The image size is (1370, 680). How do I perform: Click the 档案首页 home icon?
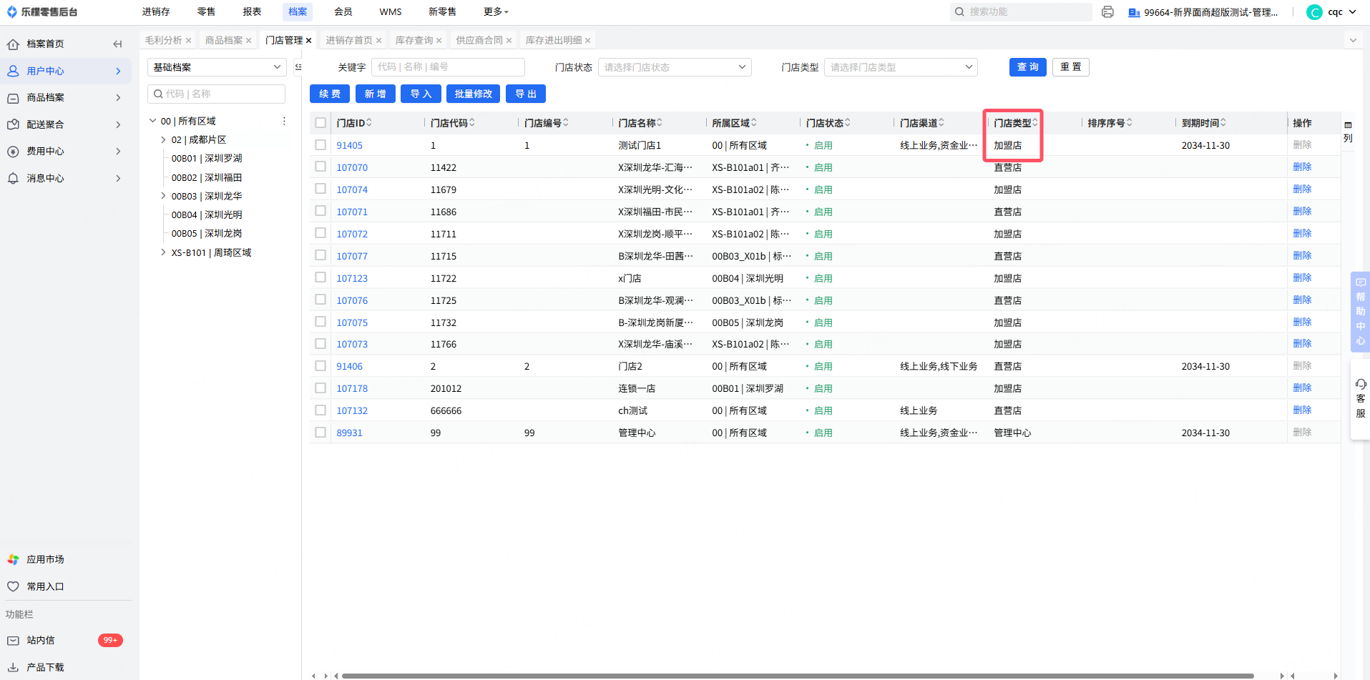[x=13, y=44]
